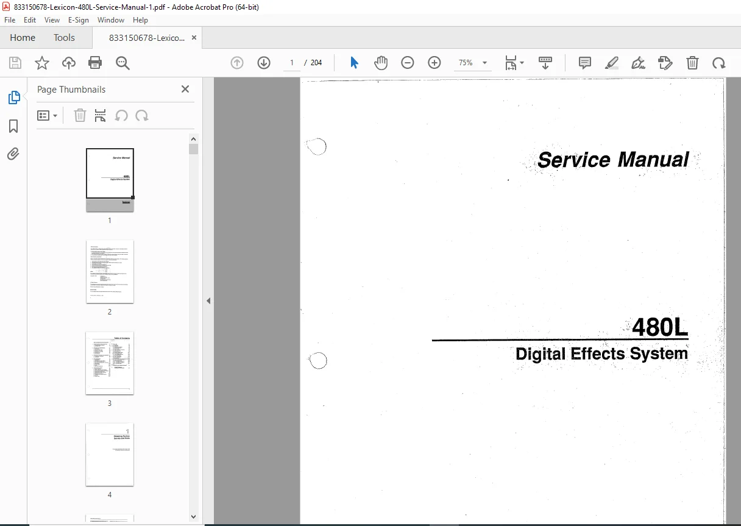Show the Bookmarks panel icon
The width and height of the screenshot is (741, 526).
13,126
